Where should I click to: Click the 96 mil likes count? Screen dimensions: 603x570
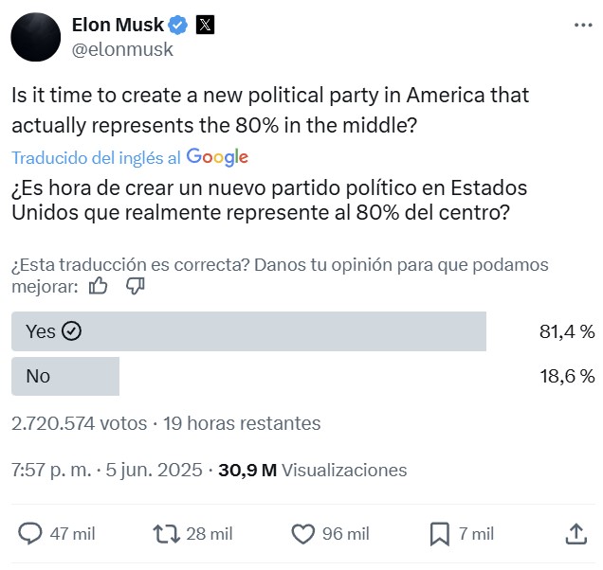pyautogui.click(x=346, y=534)
